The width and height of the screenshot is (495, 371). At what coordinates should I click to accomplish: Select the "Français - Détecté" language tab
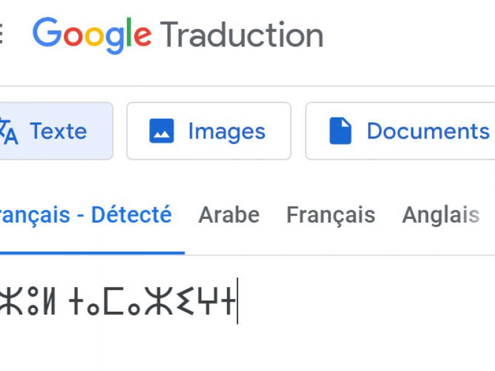(x=85, y=215)
